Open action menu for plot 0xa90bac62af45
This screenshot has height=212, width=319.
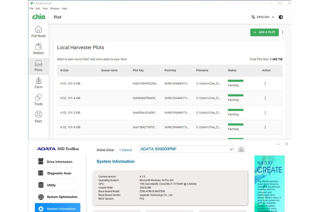[x=265, y=113]
